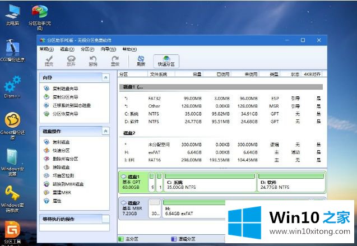Select the D: 软件 24.77GB NTFS map block
Image resolution: width=357 pixels, height=246 pixels.
click(x=291, y=182)
